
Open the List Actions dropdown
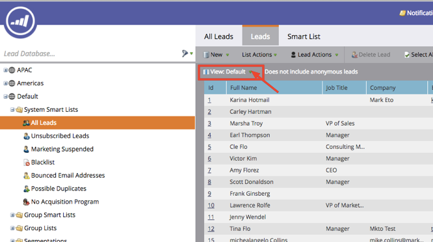[x=259, y=55]
